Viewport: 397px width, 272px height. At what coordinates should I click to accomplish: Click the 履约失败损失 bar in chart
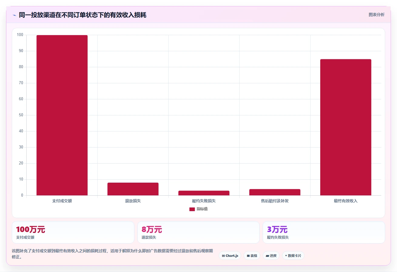(x=204, y=193)
